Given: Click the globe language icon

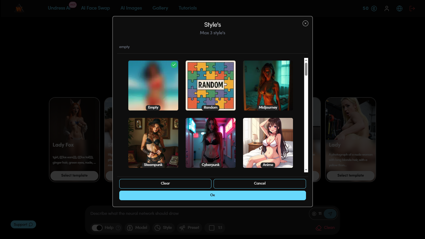Looking at the screenshot, I should coord(399,8).
